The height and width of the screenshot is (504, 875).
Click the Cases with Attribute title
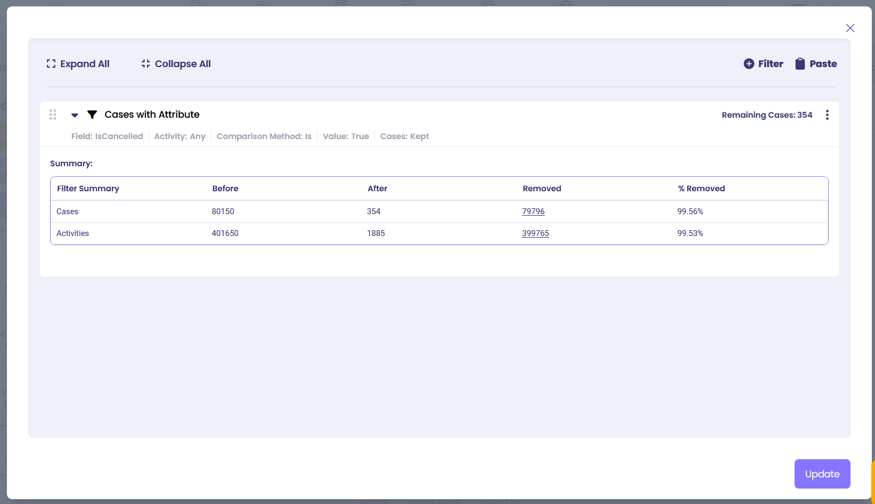(x=152, y=115)
